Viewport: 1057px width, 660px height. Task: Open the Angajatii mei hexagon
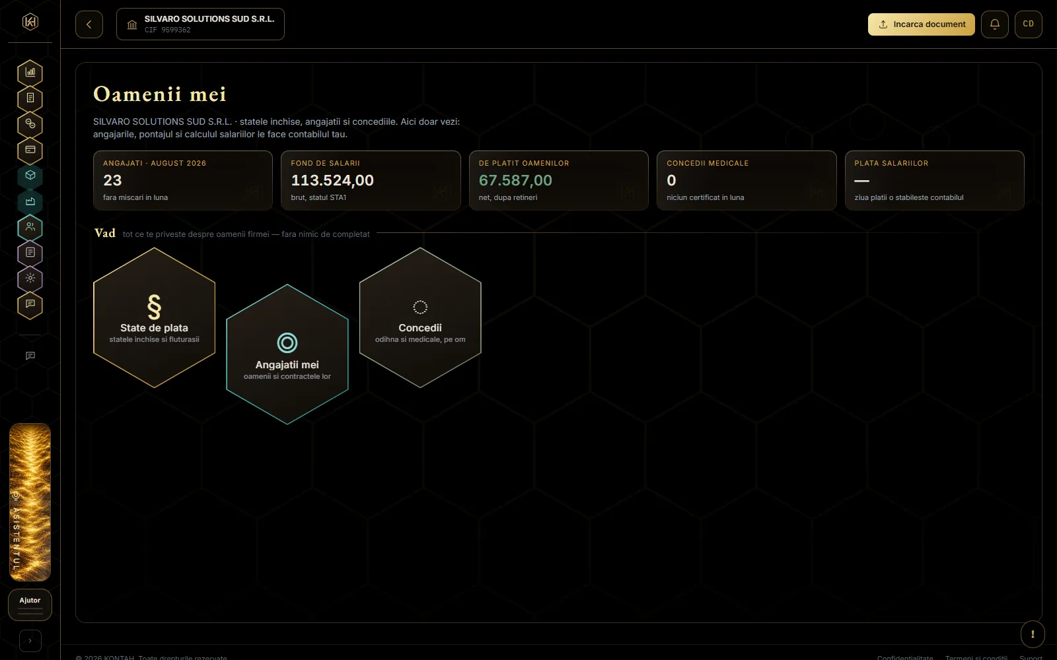point(287,354)
